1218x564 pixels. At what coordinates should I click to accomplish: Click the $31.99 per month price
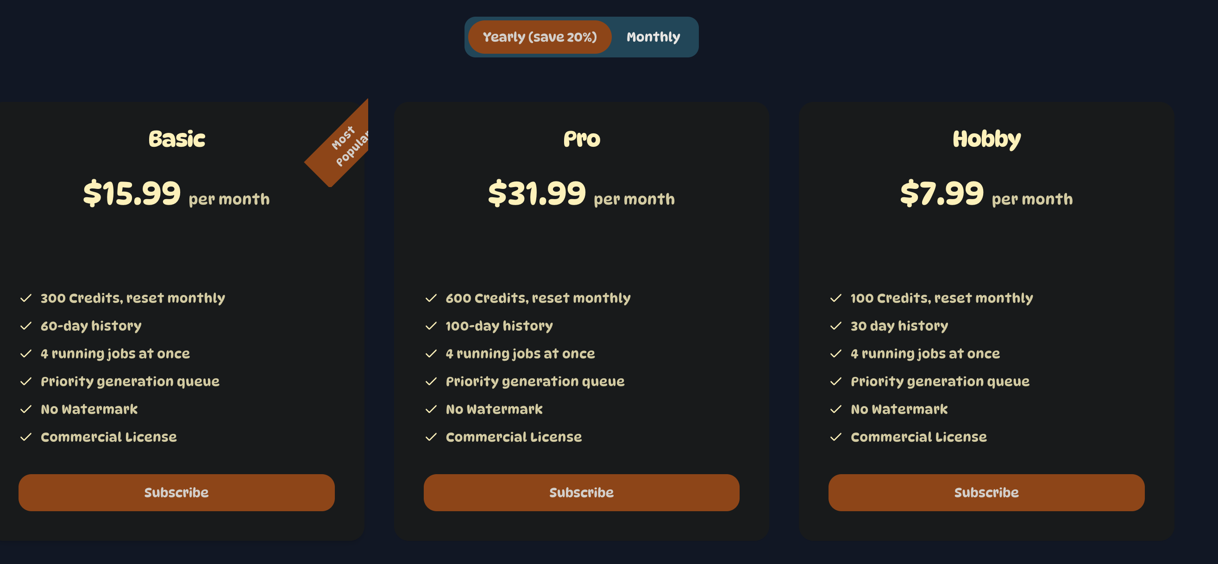581,194
